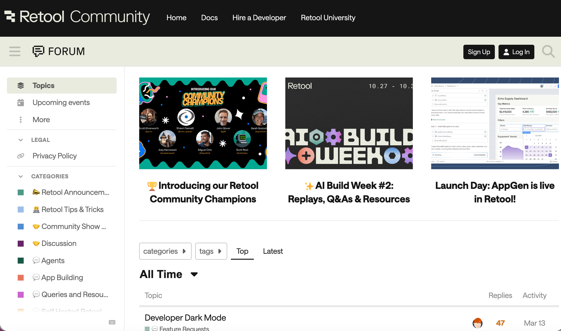Screen dimensions: 561x331
Task: Open the search magnifier
Action: (x=548, y=52)
